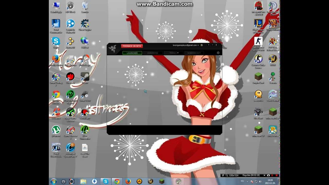Screen dimensions: 329x185
Task: Open Firefox from the taskbar
Action: pos(128,181)
